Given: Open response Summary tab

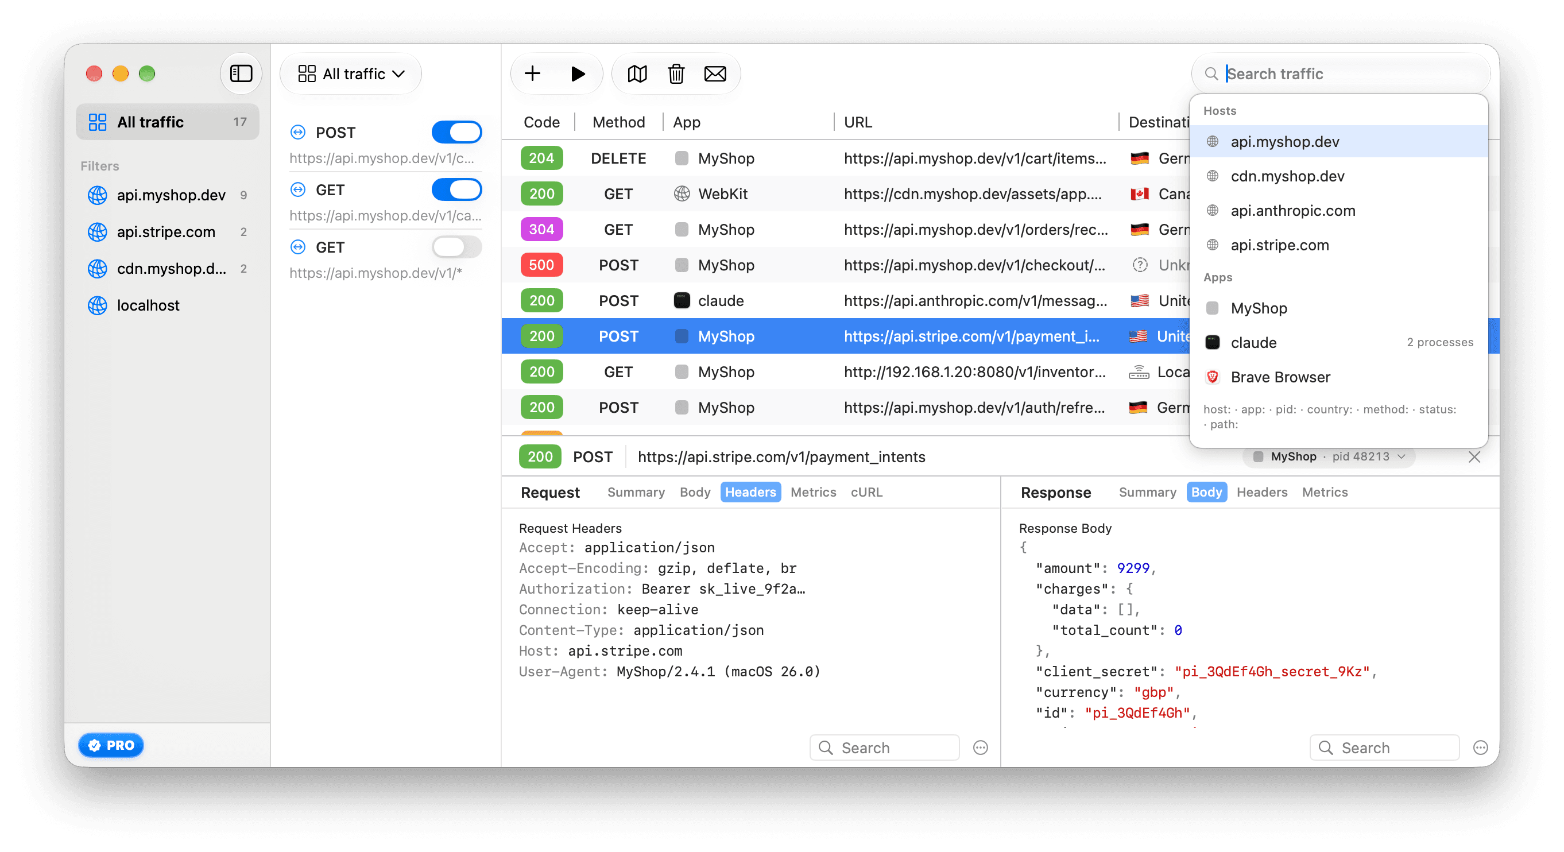Looking at the screenshot, I should tap(1147, 492).
